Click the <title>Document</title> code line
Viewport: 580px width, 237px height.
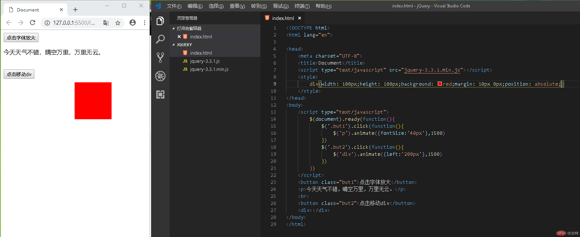point(331,63)
